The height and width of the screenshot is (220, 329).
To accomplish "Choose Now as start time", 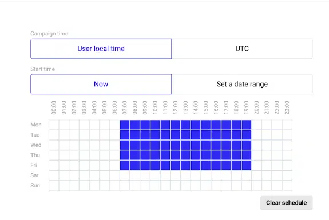I will coord(101,84).
